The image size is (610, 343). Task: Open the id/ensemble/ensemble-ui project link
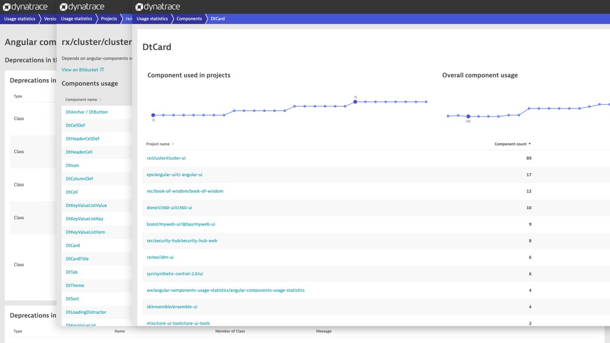click(172, 307)
